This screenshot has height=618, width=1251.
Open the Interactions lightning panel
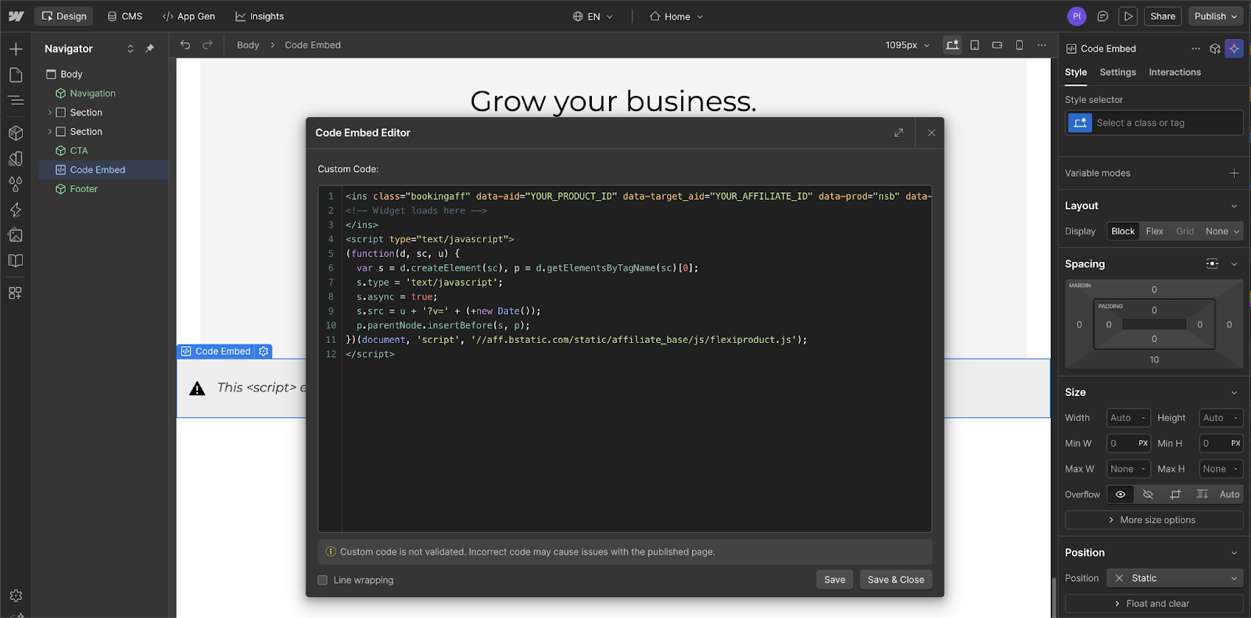point(16,210)
